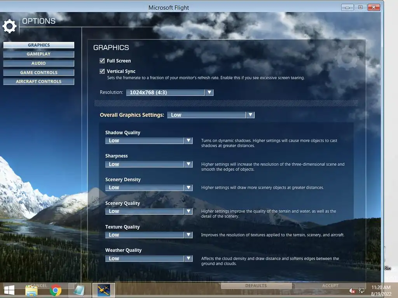Screen dimensions: 398x298
Task: Open the Aircraft Controls tab
Action: click(38, 81)
